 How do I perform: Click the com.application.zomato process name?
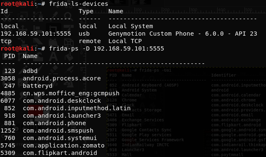pos(64,146)
